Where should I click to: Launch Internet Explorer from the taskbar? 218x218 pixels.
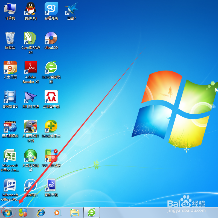click(x=41, y=213)
